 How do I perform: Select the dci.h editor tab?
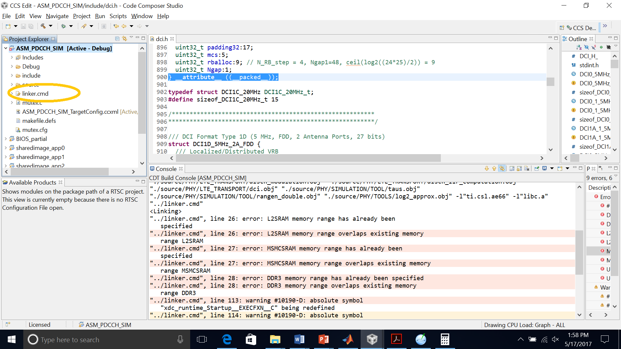point(162,39)
